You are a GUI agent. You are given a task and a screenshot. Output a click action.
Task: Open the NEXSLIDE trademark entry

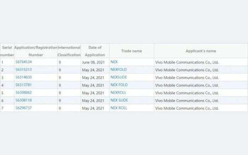119,77
